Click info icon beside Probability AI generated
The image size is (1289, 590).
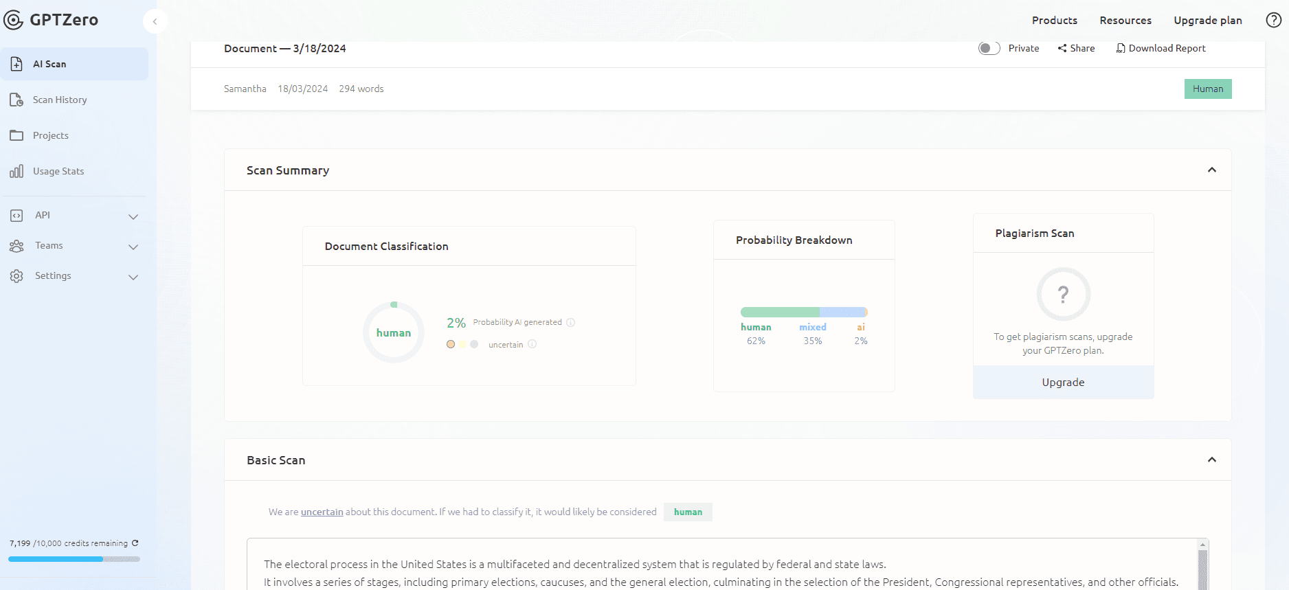[x=570, y=322]
